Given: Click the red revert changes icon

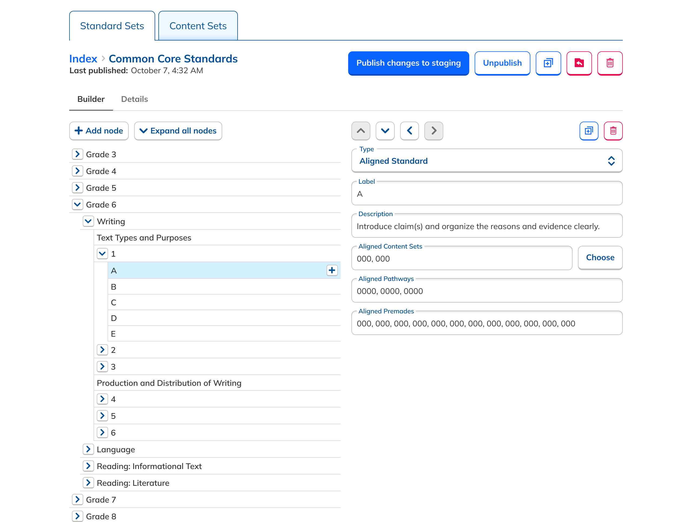Looking at the screenshot, I should [579, 63].
